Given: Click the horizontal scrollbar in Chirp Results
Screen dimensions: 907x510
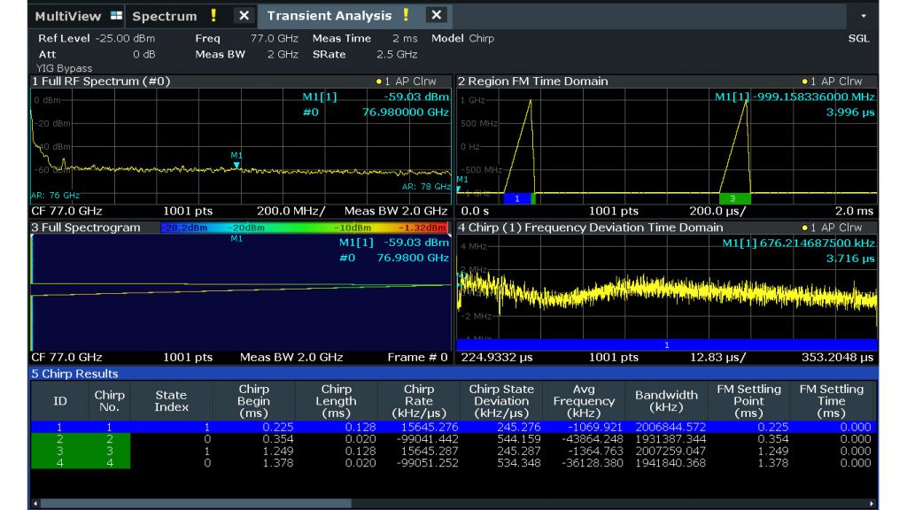Looking at the screenshot, I should pos(195,504).
